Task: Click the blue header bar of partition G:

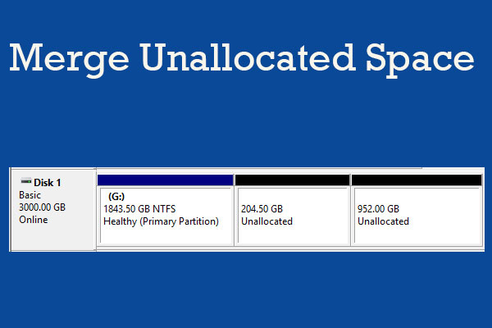Action: (164, 180)
